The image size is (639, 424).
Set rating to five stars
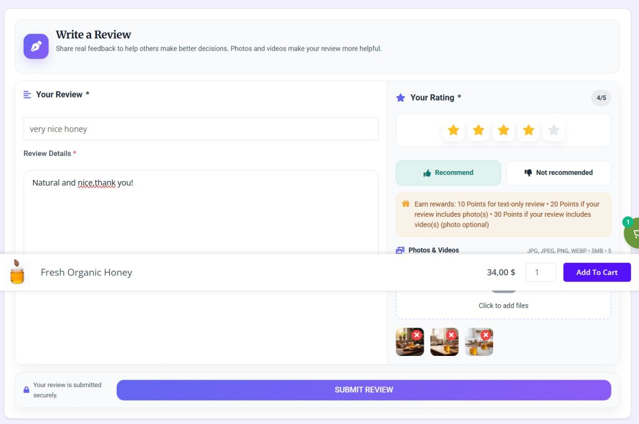554,130
